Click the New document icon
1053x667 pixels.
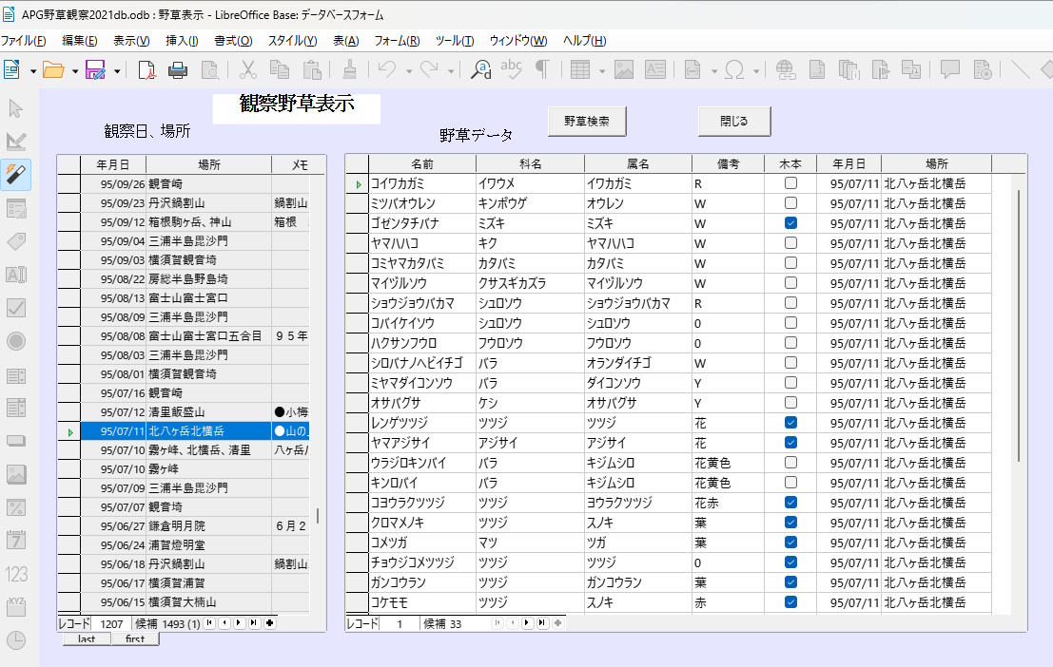tap(12, 69)
